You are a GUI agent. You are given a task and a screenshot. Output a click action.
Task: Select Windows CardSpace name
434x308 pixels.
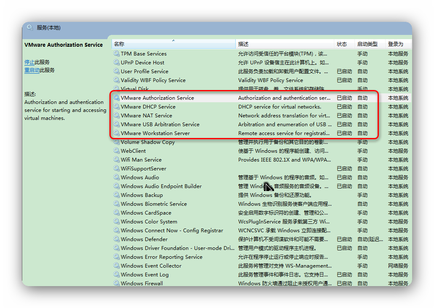click(x=146, y=213)
